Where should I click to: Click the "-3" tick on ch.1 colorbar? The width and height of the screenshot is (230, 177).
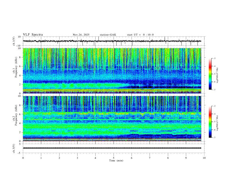214,58
